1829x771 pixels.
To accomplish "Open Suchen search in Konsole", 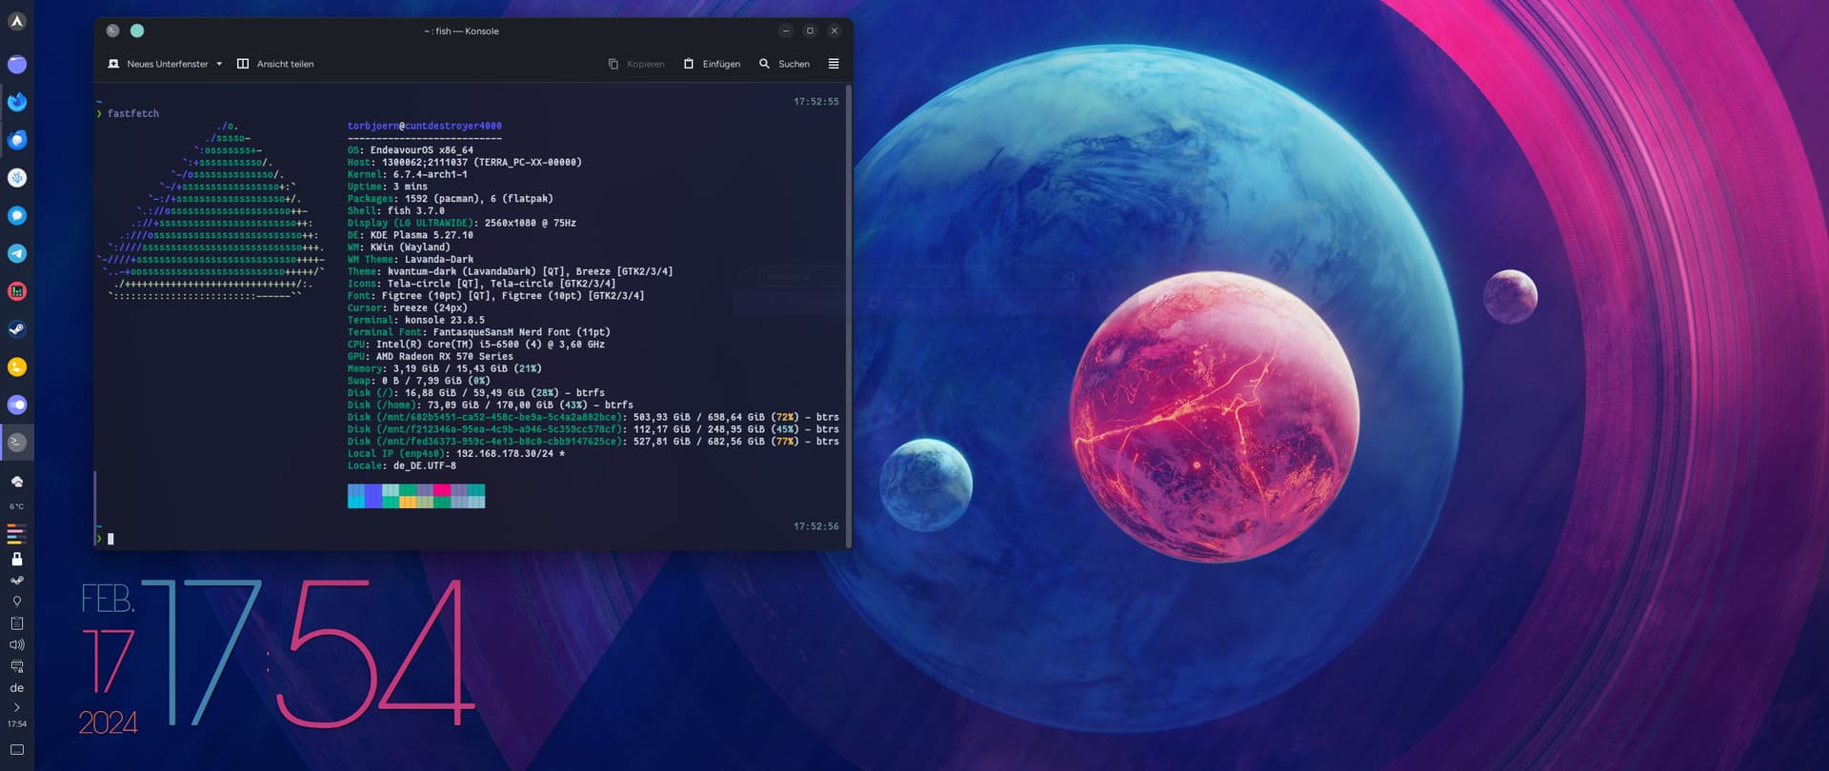I will pos(784,64).
